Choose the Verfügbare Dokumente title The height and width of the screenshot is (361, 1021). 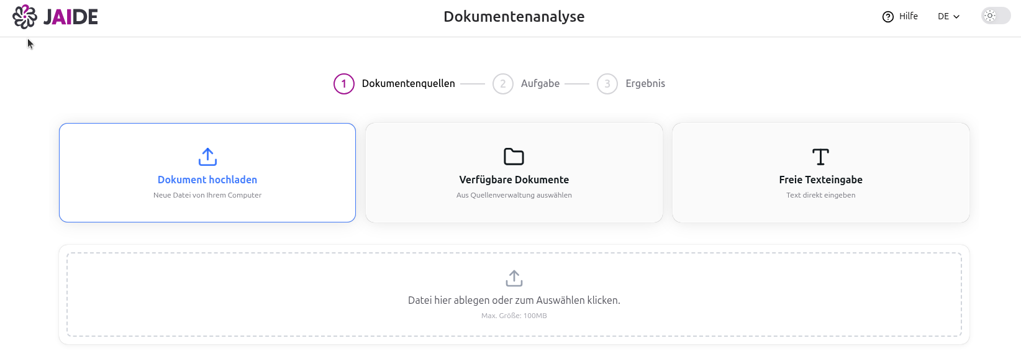click(x=514, y=180)
